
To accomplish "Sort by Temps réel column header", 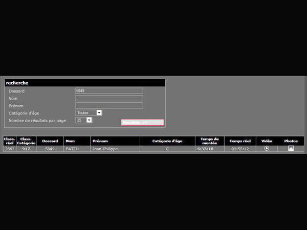I will [240, 141].
